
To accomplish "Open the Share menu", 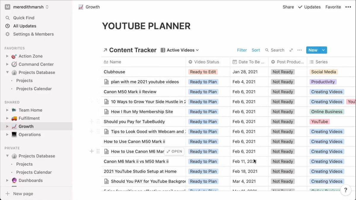I will point(288,7).
